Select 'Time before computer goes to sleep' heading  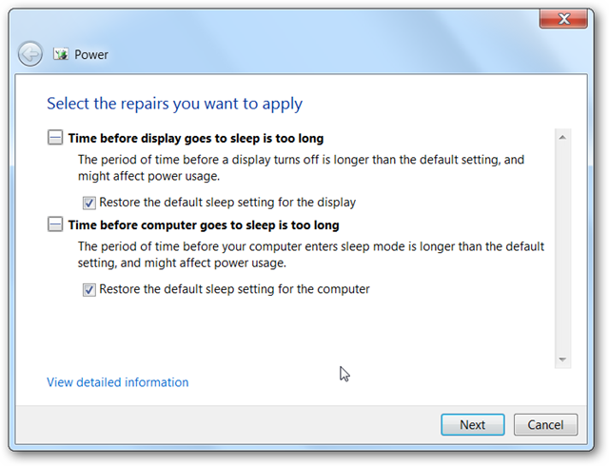[x=204, y=225]
